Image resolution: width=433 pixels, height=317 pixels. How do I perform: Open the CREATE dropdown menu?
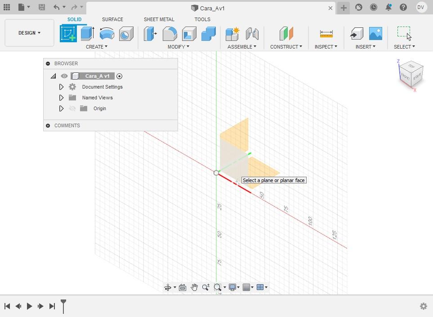click(97, 47)
